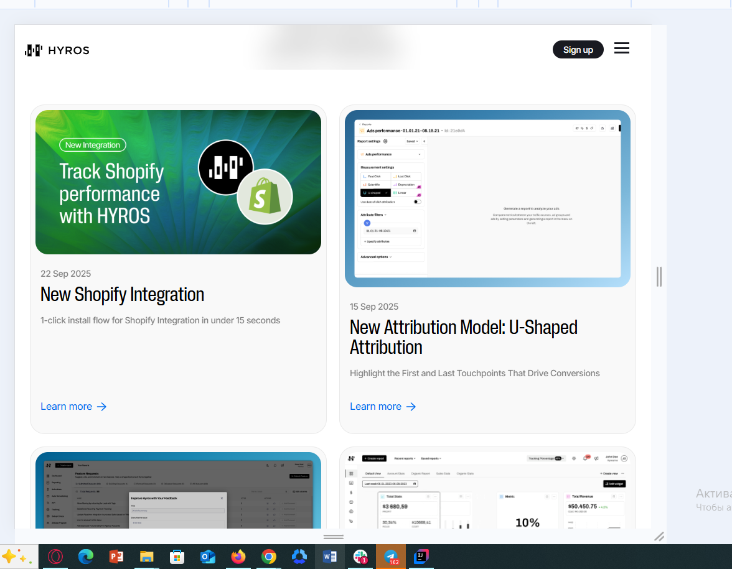This screenshot has height=569, width=732.
Task: Open the blue hexagon app in the taskbar
Action: pyautogui.click(x=299, y=557)
